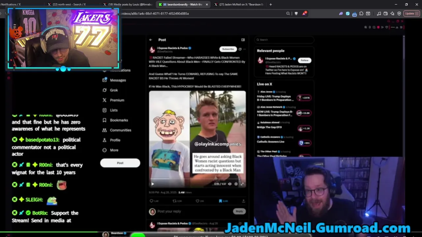
Task: Open a new browser tab
Action: (271, 5)
